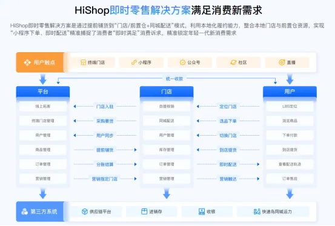Image resolution: width=335 pixels, height=226 pixels.
Task: Click the 提前铺货 flow label
Action: coord(105,150)
